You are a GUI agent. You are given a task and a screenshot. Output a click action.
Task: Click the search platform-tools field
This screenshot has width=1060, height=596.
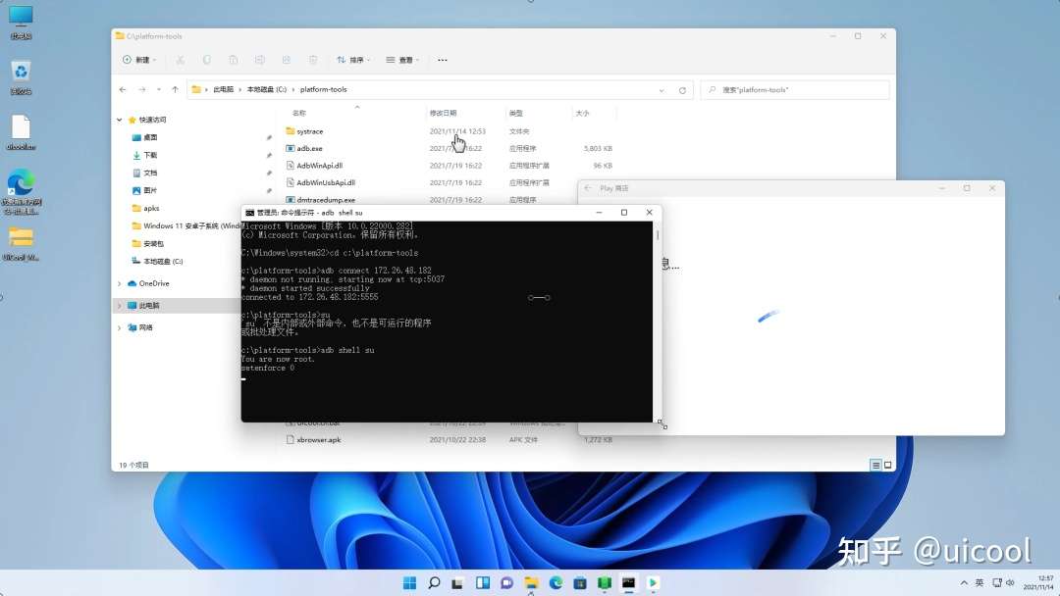click(x=795, y=90)
